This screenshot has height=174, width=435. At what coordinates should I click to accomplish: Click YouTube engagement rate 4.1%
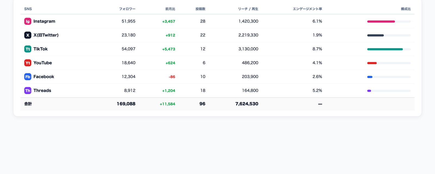[x=317, y=63]
